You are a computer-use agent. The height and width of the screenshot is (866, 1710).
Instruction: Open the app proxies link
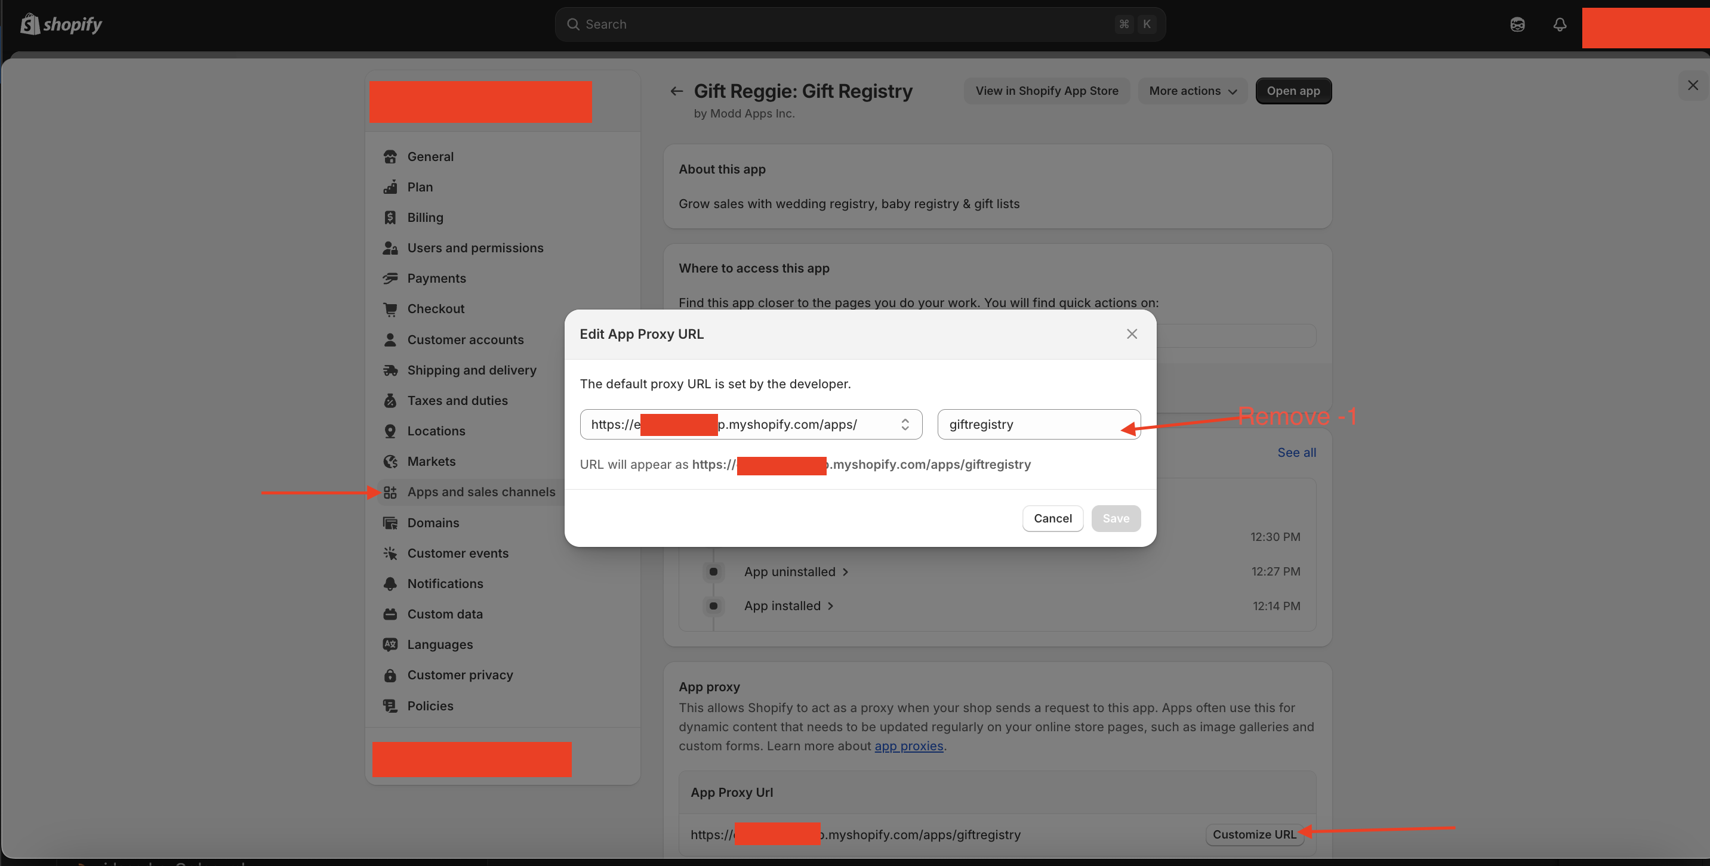coord(908,746)
